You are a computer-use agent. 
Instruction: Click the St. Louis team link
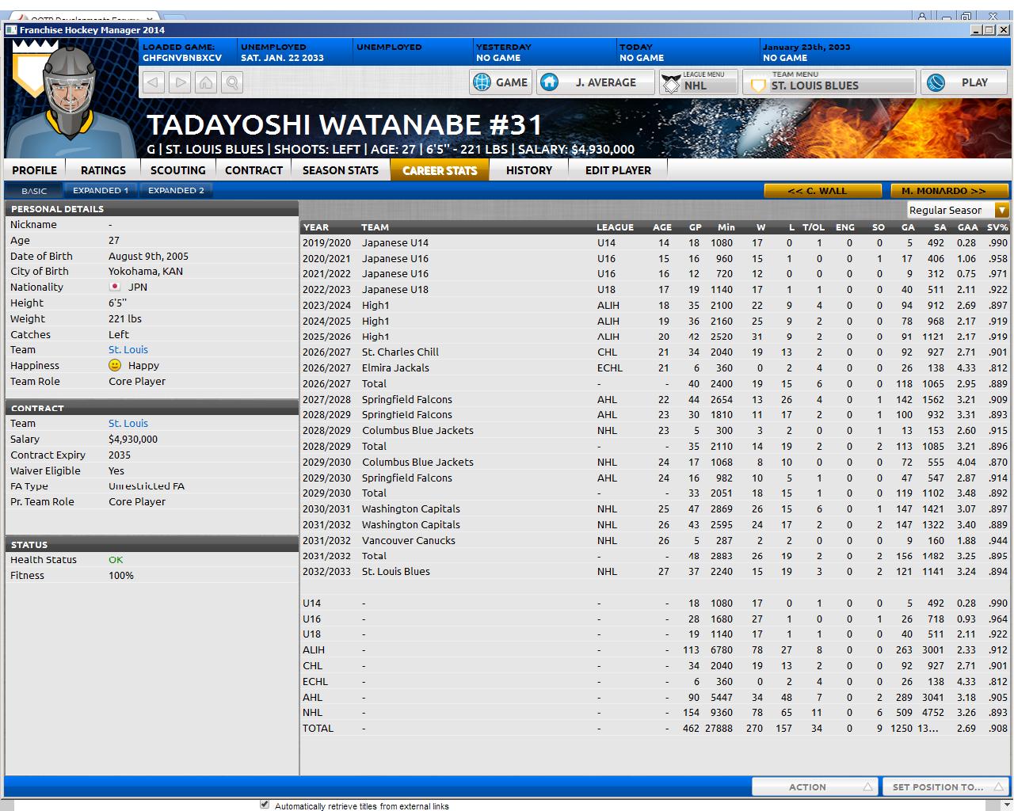point(128,350)
